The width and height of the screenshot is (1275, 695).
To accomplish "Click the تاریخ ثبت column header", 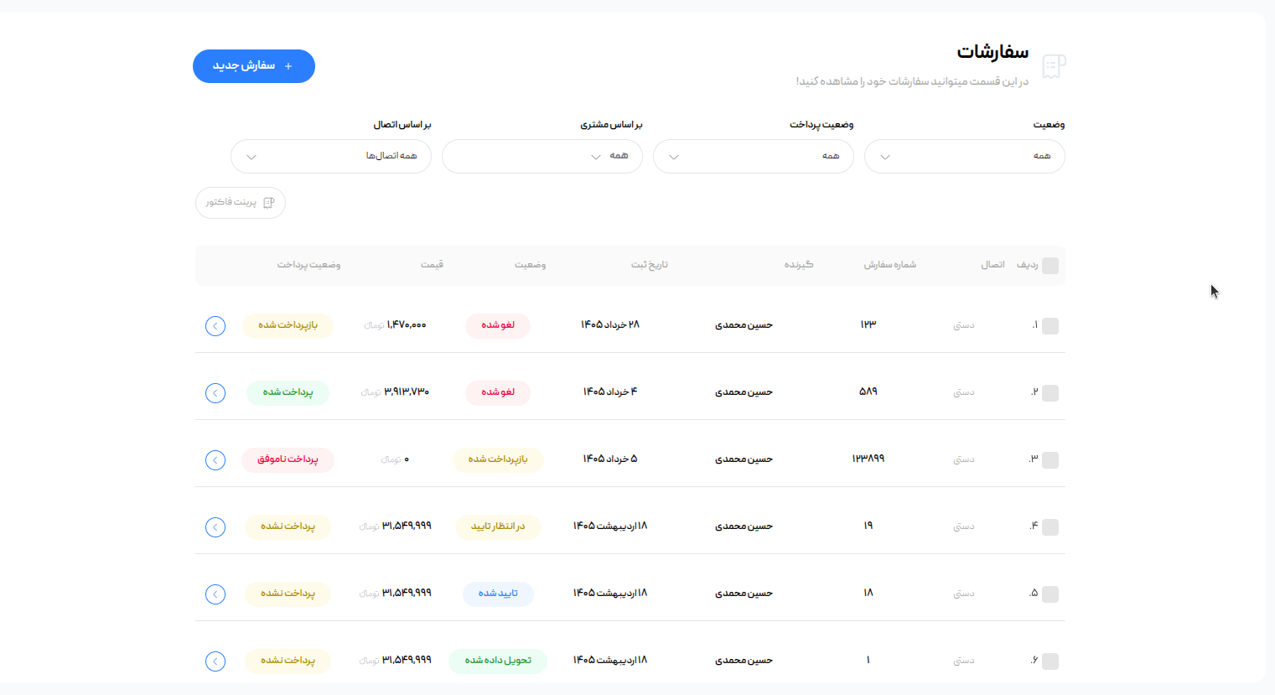I will click(650, 265).
